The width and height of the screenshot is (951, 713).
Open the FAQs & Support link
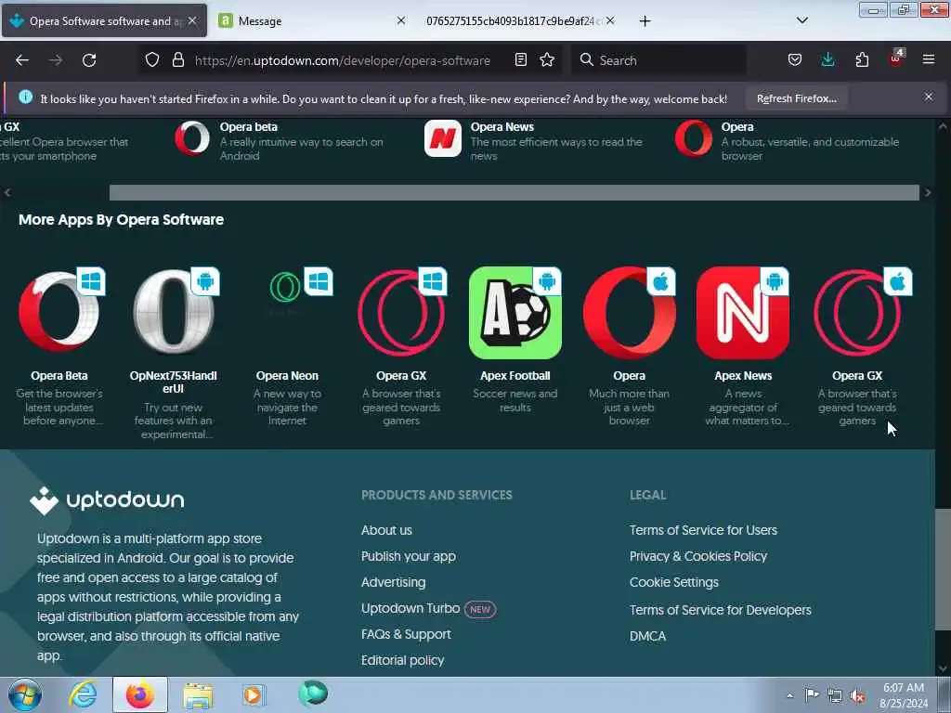coord(406,634)
